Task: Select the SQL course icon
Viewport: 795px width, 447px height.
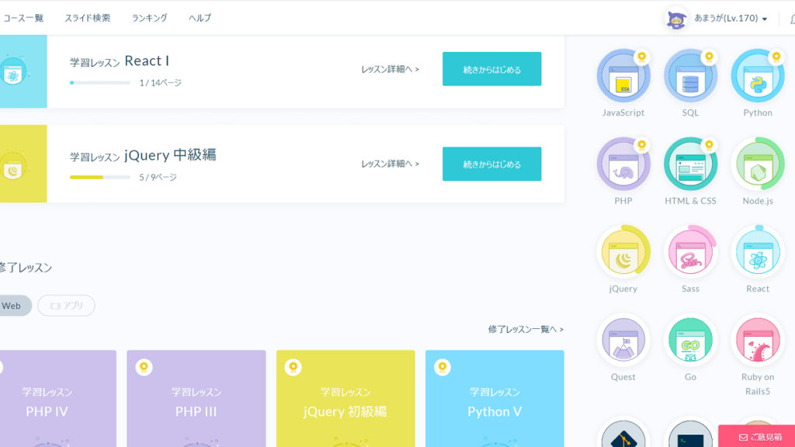Action: click(x=690, y=76)
